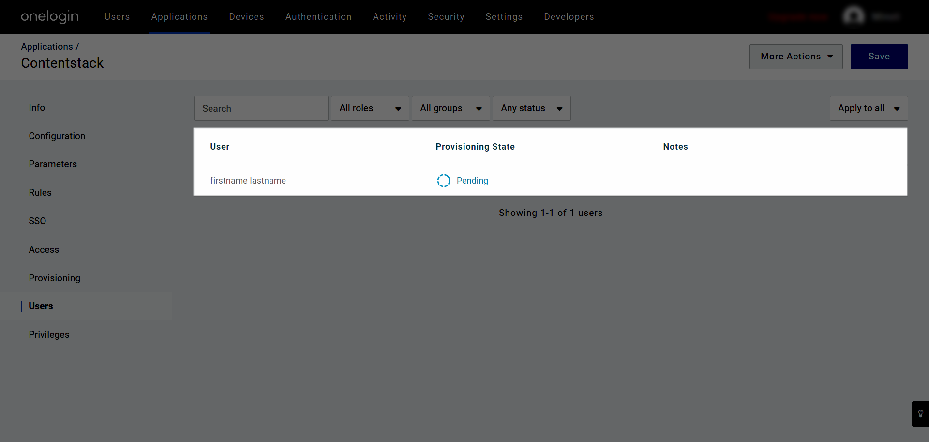
Task: Go to the Info sidebar tab
Action: (37, 108)
